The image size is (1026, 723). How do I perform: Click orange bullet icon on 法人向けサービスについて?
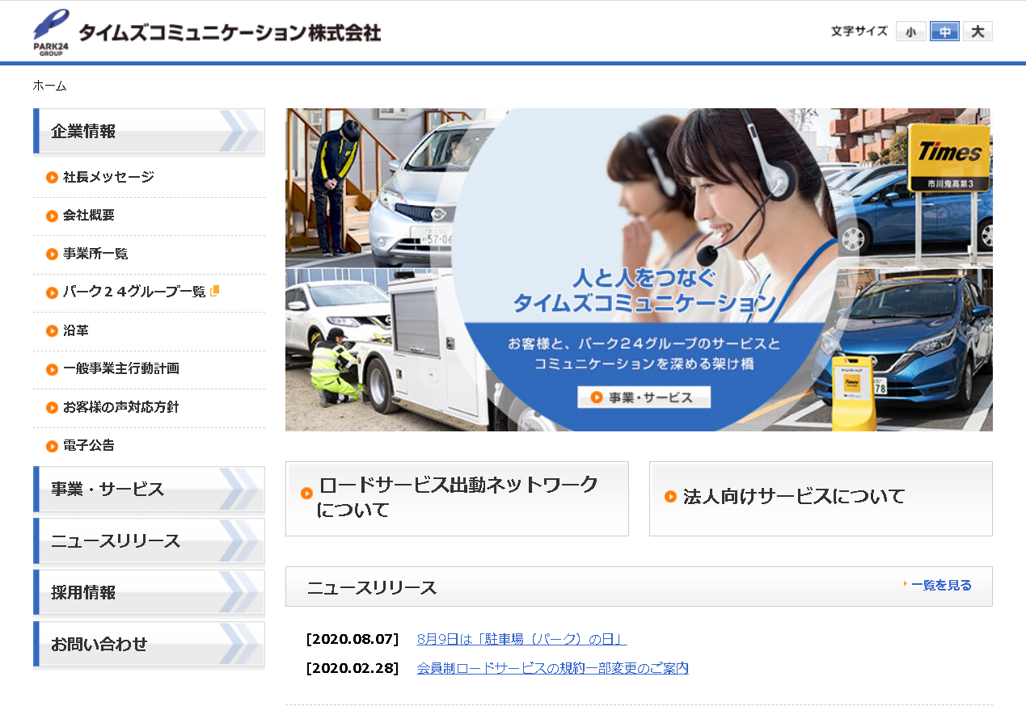coord(670,497)
